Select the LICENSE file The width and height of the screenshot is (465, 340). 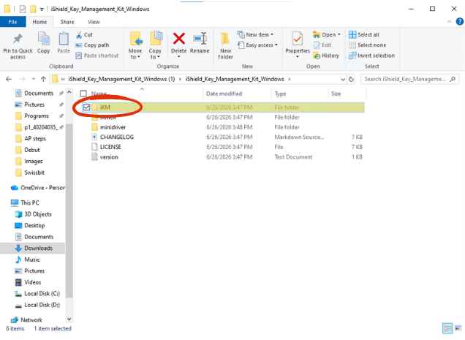pyautogui.click(x=110, y=147)
